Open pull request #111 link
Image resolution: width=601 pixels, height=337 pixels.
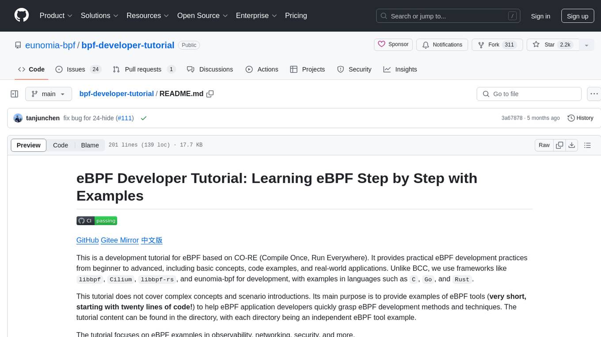click(126, 118)
